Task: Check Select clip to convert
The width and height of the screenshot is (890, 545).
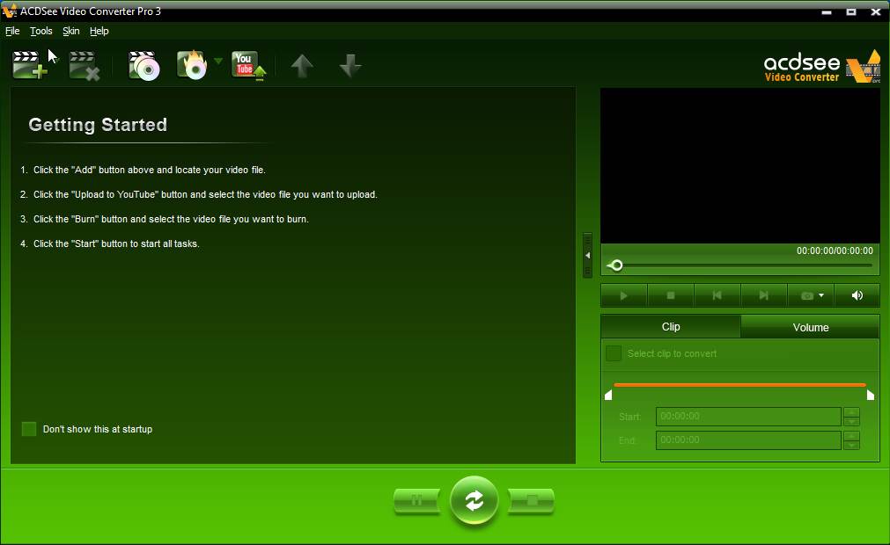Action: (614, 353)
